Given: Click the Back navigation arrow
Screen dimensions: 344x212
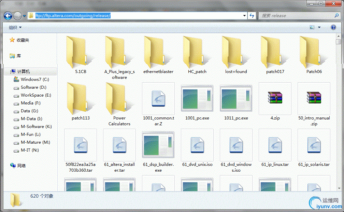Looking at the screenshot, I should [8, 16].
